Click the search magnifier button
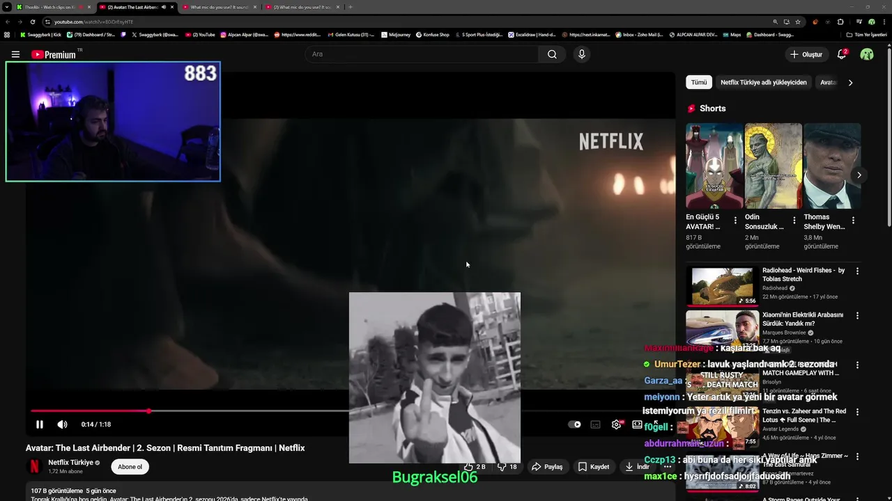 click(552, 54)
